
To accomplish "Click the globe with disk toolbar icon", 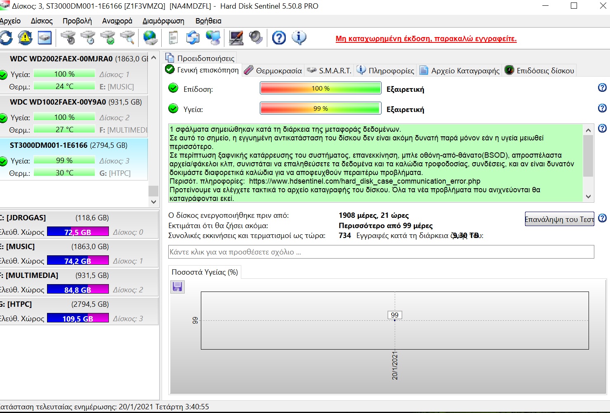I will point(150,38).
